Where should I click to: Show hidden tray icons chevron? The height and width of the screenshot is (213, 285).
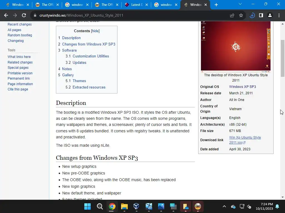(224, 206)
